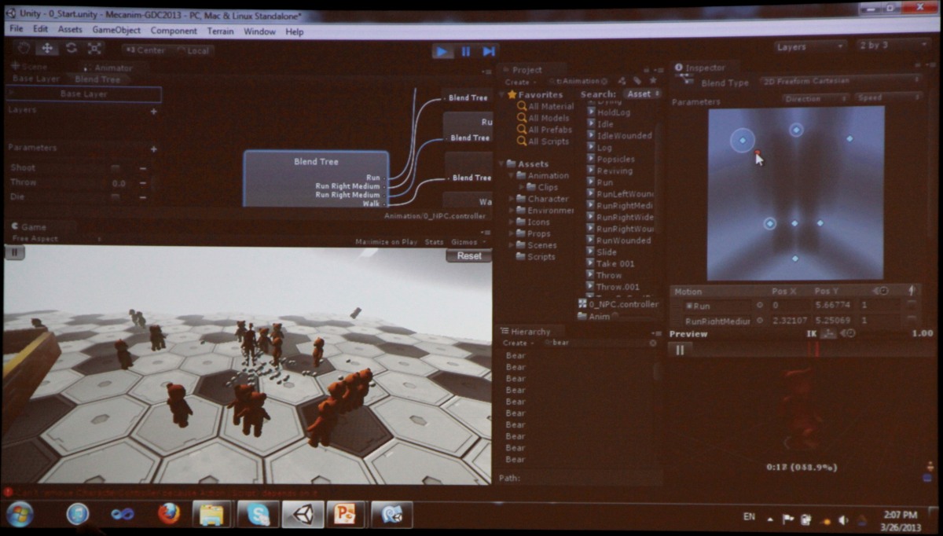Toggle the Die parameter checkbox
The image size is (943, 536).
point(116,197)
